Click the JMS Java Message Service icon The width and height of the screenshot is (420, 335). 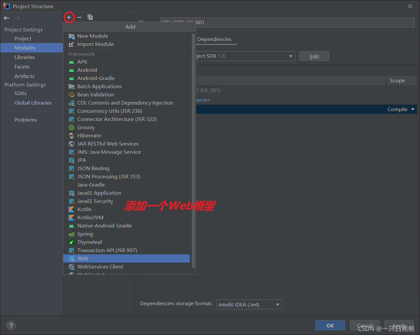click(71, 152)
